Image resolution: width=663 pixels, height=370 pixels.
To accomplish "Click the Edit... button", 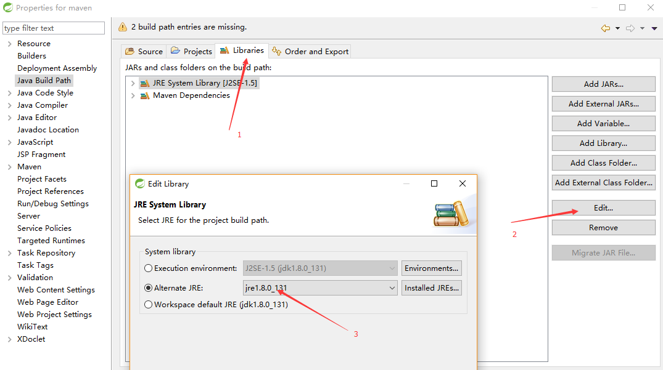I will coord(603,208).
